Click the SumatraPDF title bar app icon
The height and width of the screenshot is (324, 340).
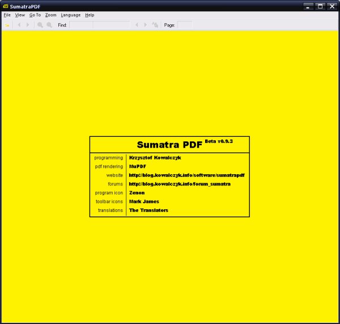pos(6,6)
